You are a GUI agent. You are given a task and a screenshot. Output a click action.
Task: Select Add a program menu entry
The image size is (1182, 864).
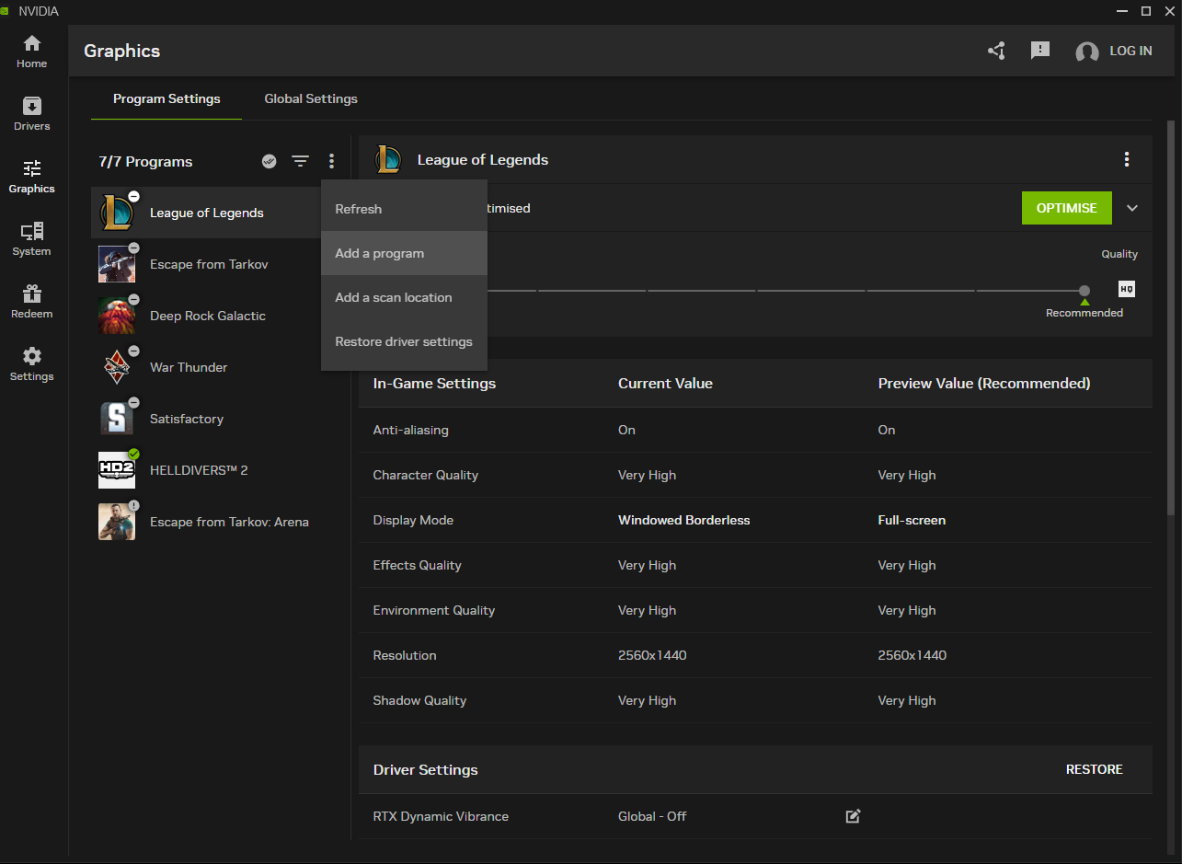pyautogui.click(x=404, y=253)
